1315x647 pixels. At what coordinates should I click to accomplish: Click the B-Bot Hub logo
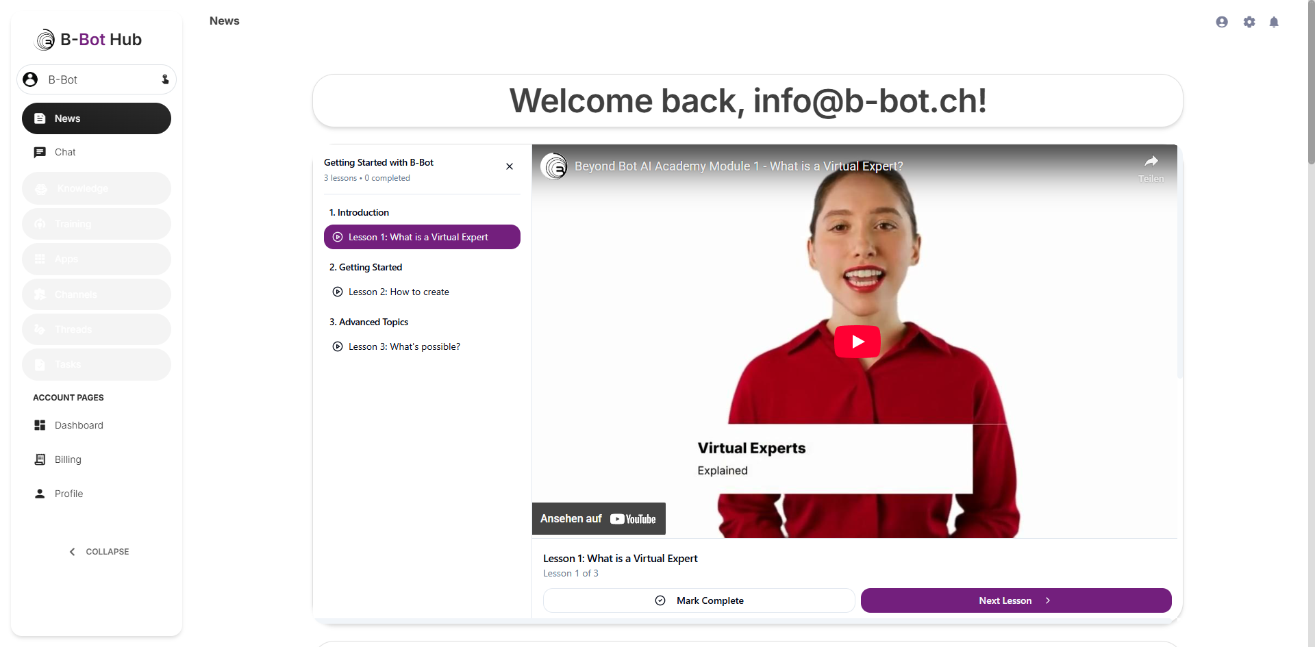(x=88, y=39)
